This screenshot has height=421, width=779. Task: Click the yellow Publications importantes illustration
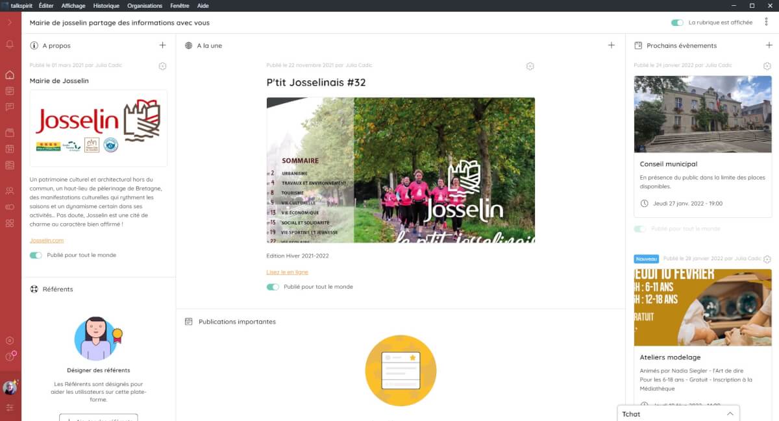coord(401,370)
